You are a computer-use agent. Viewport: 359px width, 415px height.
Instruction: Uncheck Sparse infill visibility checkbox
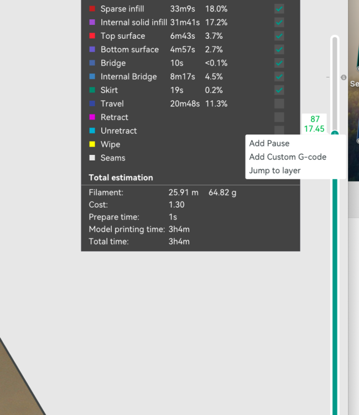279,9
